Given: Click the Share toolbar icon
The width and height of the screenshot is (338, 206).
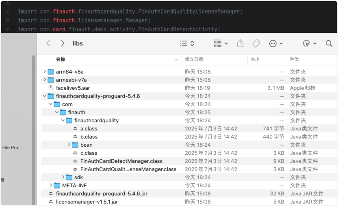Looking at the screenshot, I should pyautogui.click(x=240, y=43).
